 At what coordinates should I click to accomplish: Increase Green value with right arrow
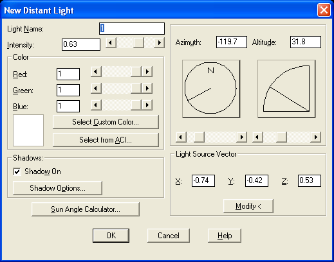pos(147,88)
